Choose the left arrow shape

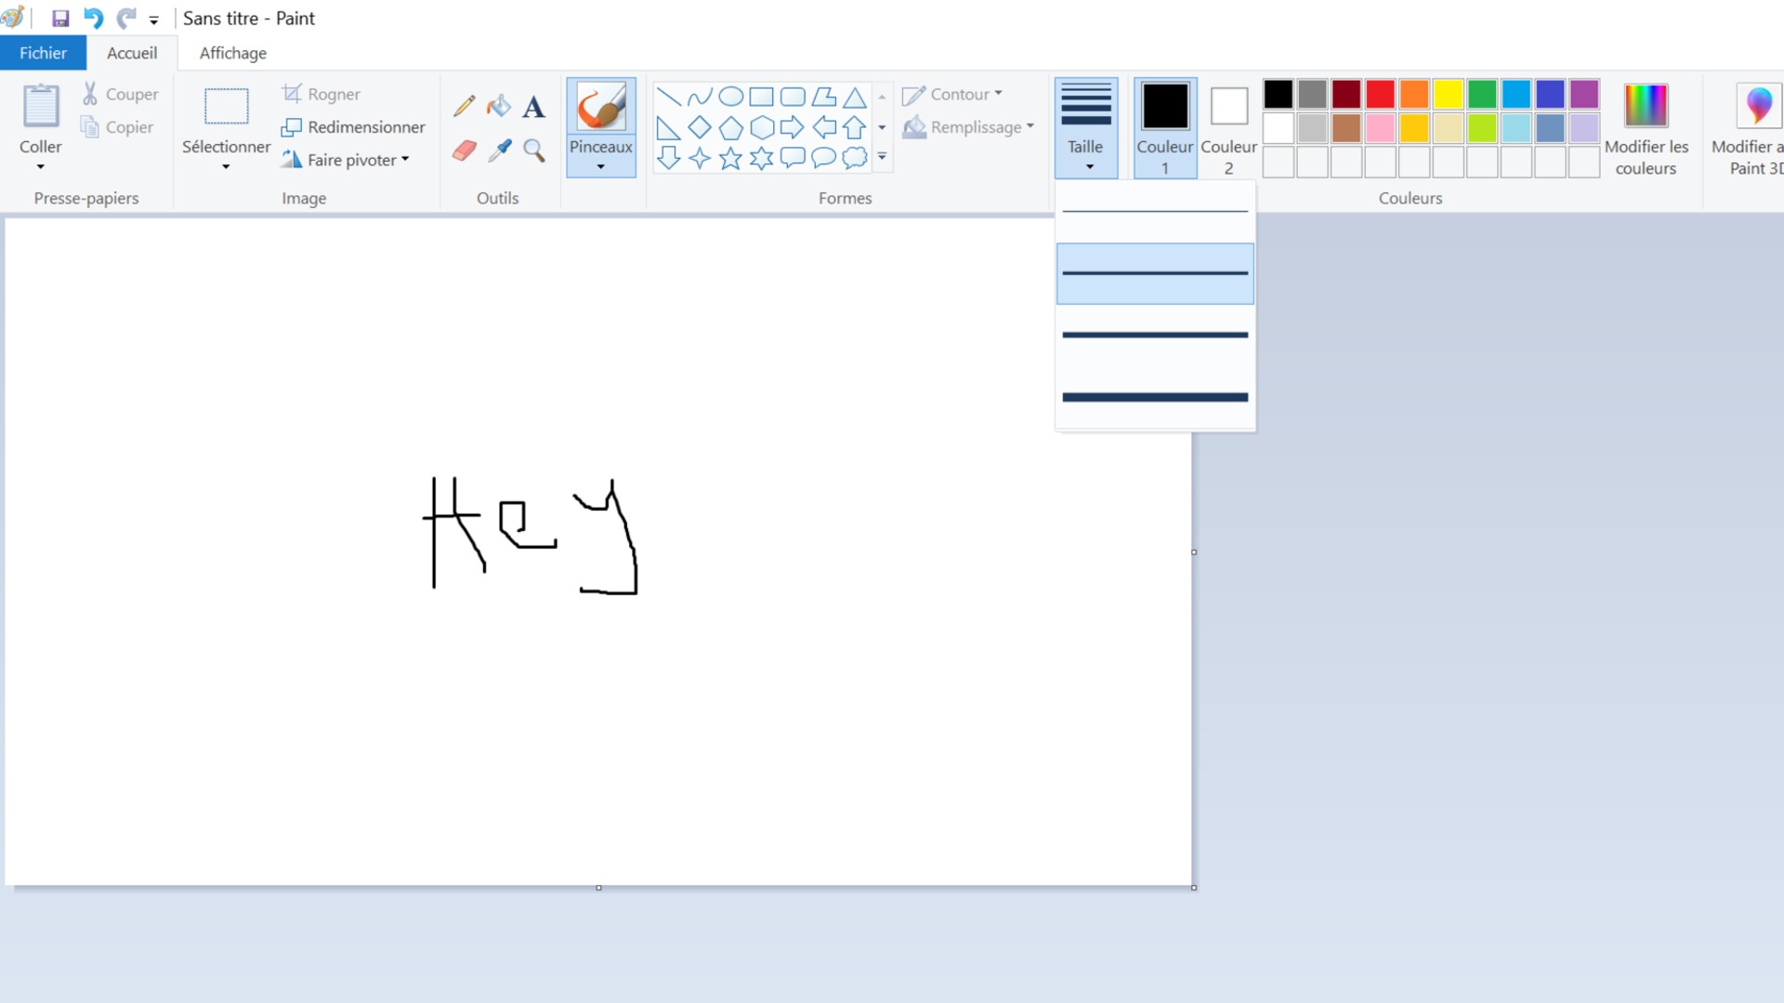(824, 127)
